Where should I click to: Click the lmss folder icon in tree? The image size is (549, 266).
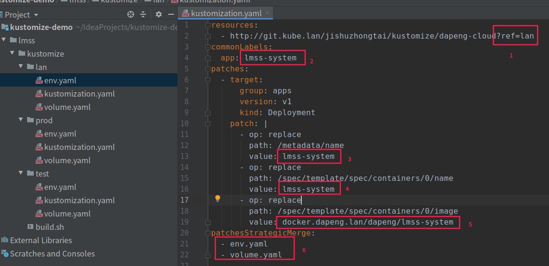[x=13, y=40]
